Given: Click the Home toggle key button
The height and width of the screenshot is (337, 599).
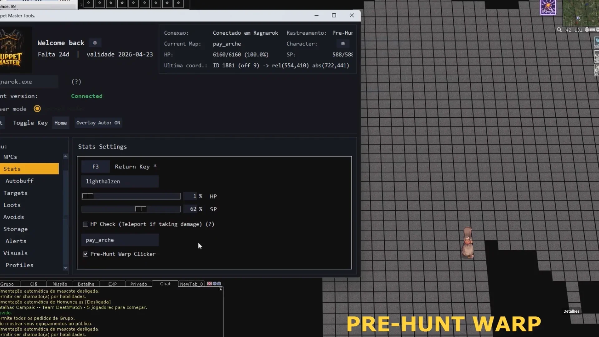Looking at the screenshot, I should tap(61, 123).
